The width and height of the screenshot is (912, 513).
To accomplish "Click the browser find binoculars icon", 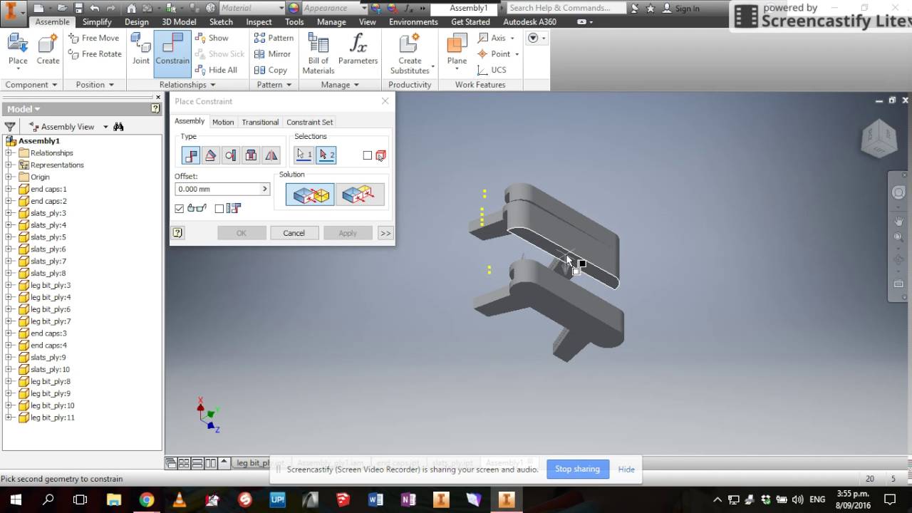I will pos(118,127).
